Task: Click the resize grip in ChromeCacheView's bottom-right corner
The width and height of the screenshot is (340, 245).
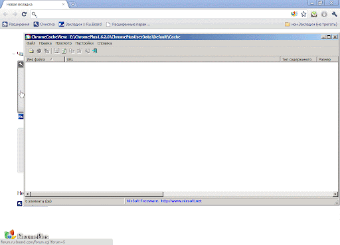Action: point(336,202)
